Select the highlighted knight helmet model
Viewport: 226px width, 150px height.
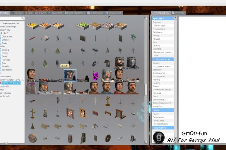click(x=70, y=75)
